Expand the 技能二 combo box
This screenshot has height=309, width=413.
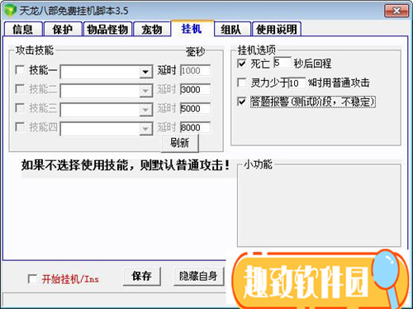145,91
